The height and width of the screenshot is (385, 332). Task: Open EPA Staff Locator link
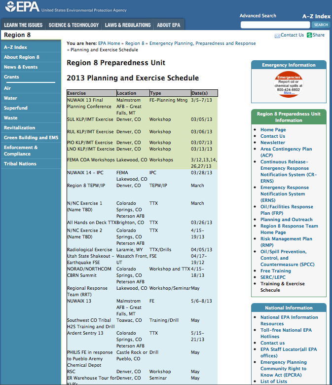(x=289, y=352)
